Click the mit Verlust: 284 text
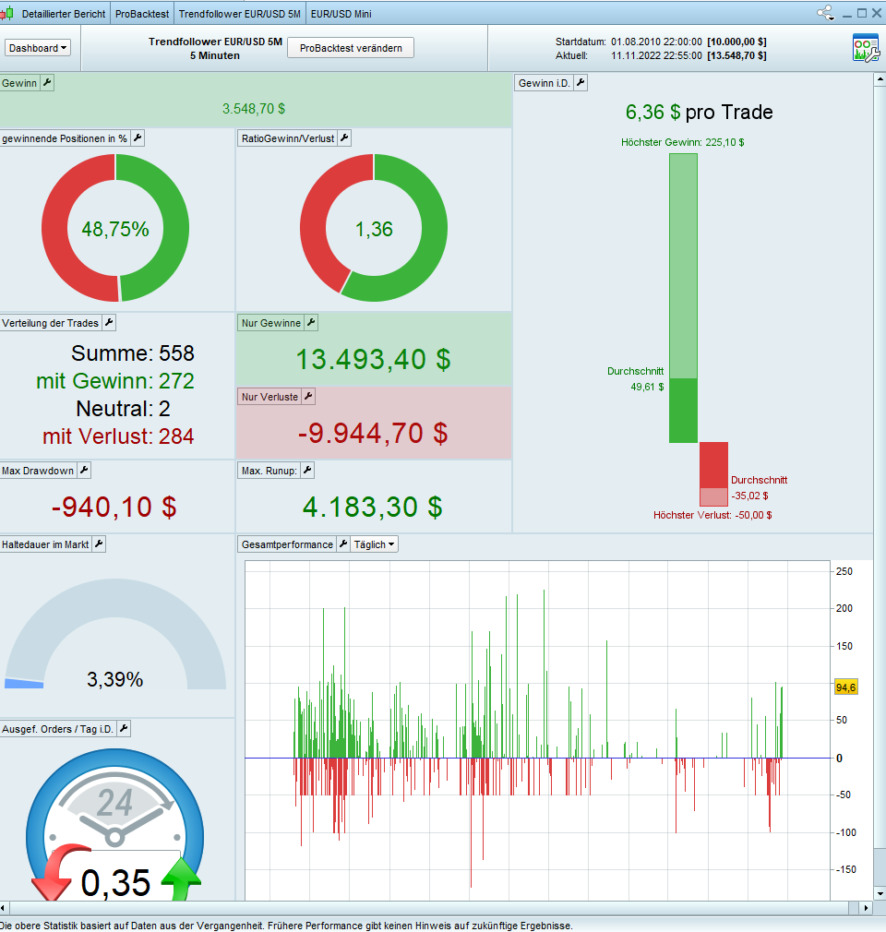The image size is (886, 932). click(x=118, y=436)
